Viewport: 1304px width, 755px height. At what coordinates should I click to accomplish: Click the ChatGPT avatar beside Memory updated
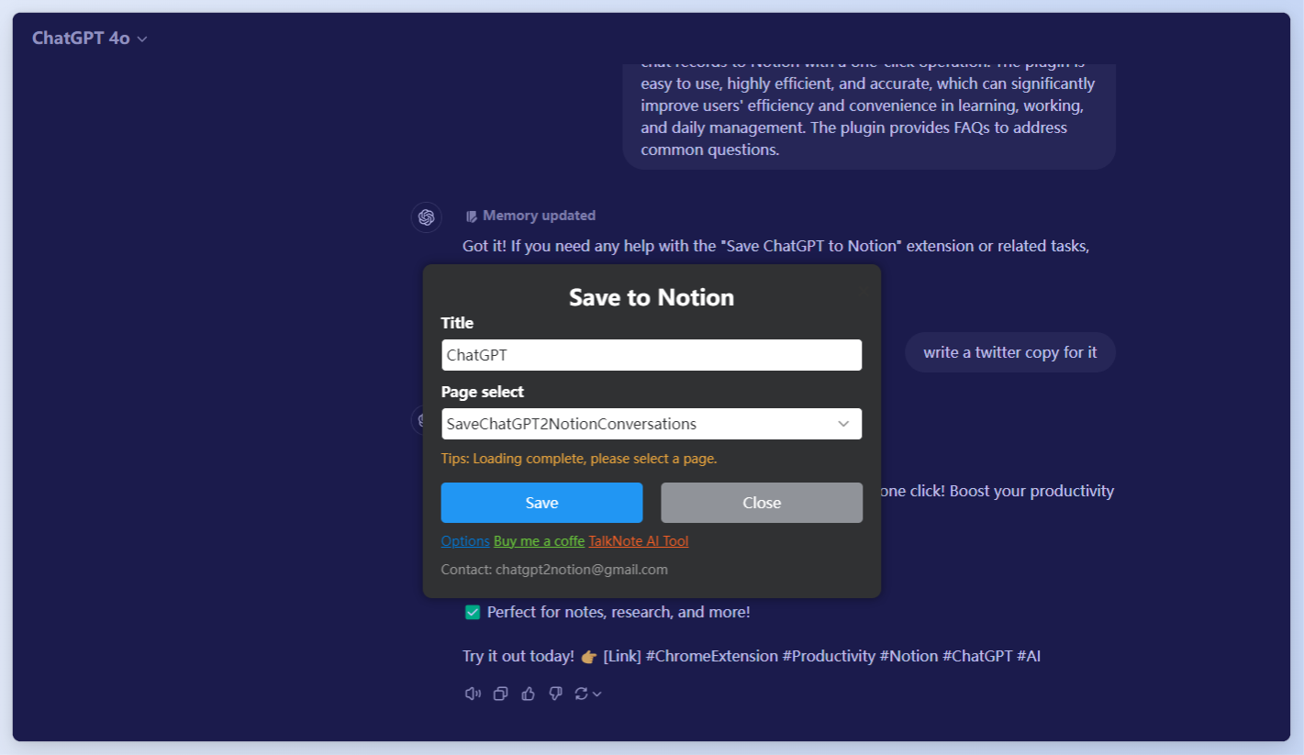(x=426, y=217)
